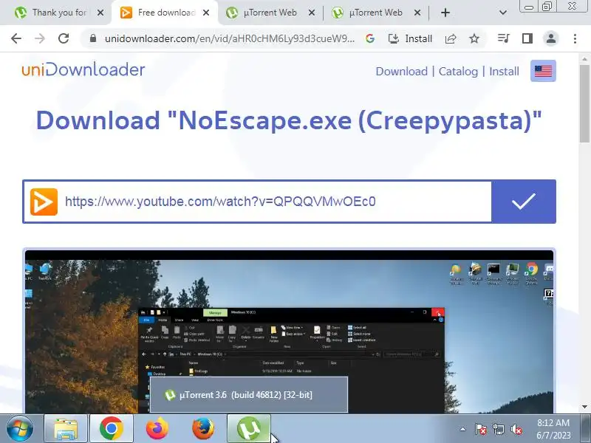Close the first µTorrent Web tab
Viewport: 591px width, 443px height.
tap(311, 13)
